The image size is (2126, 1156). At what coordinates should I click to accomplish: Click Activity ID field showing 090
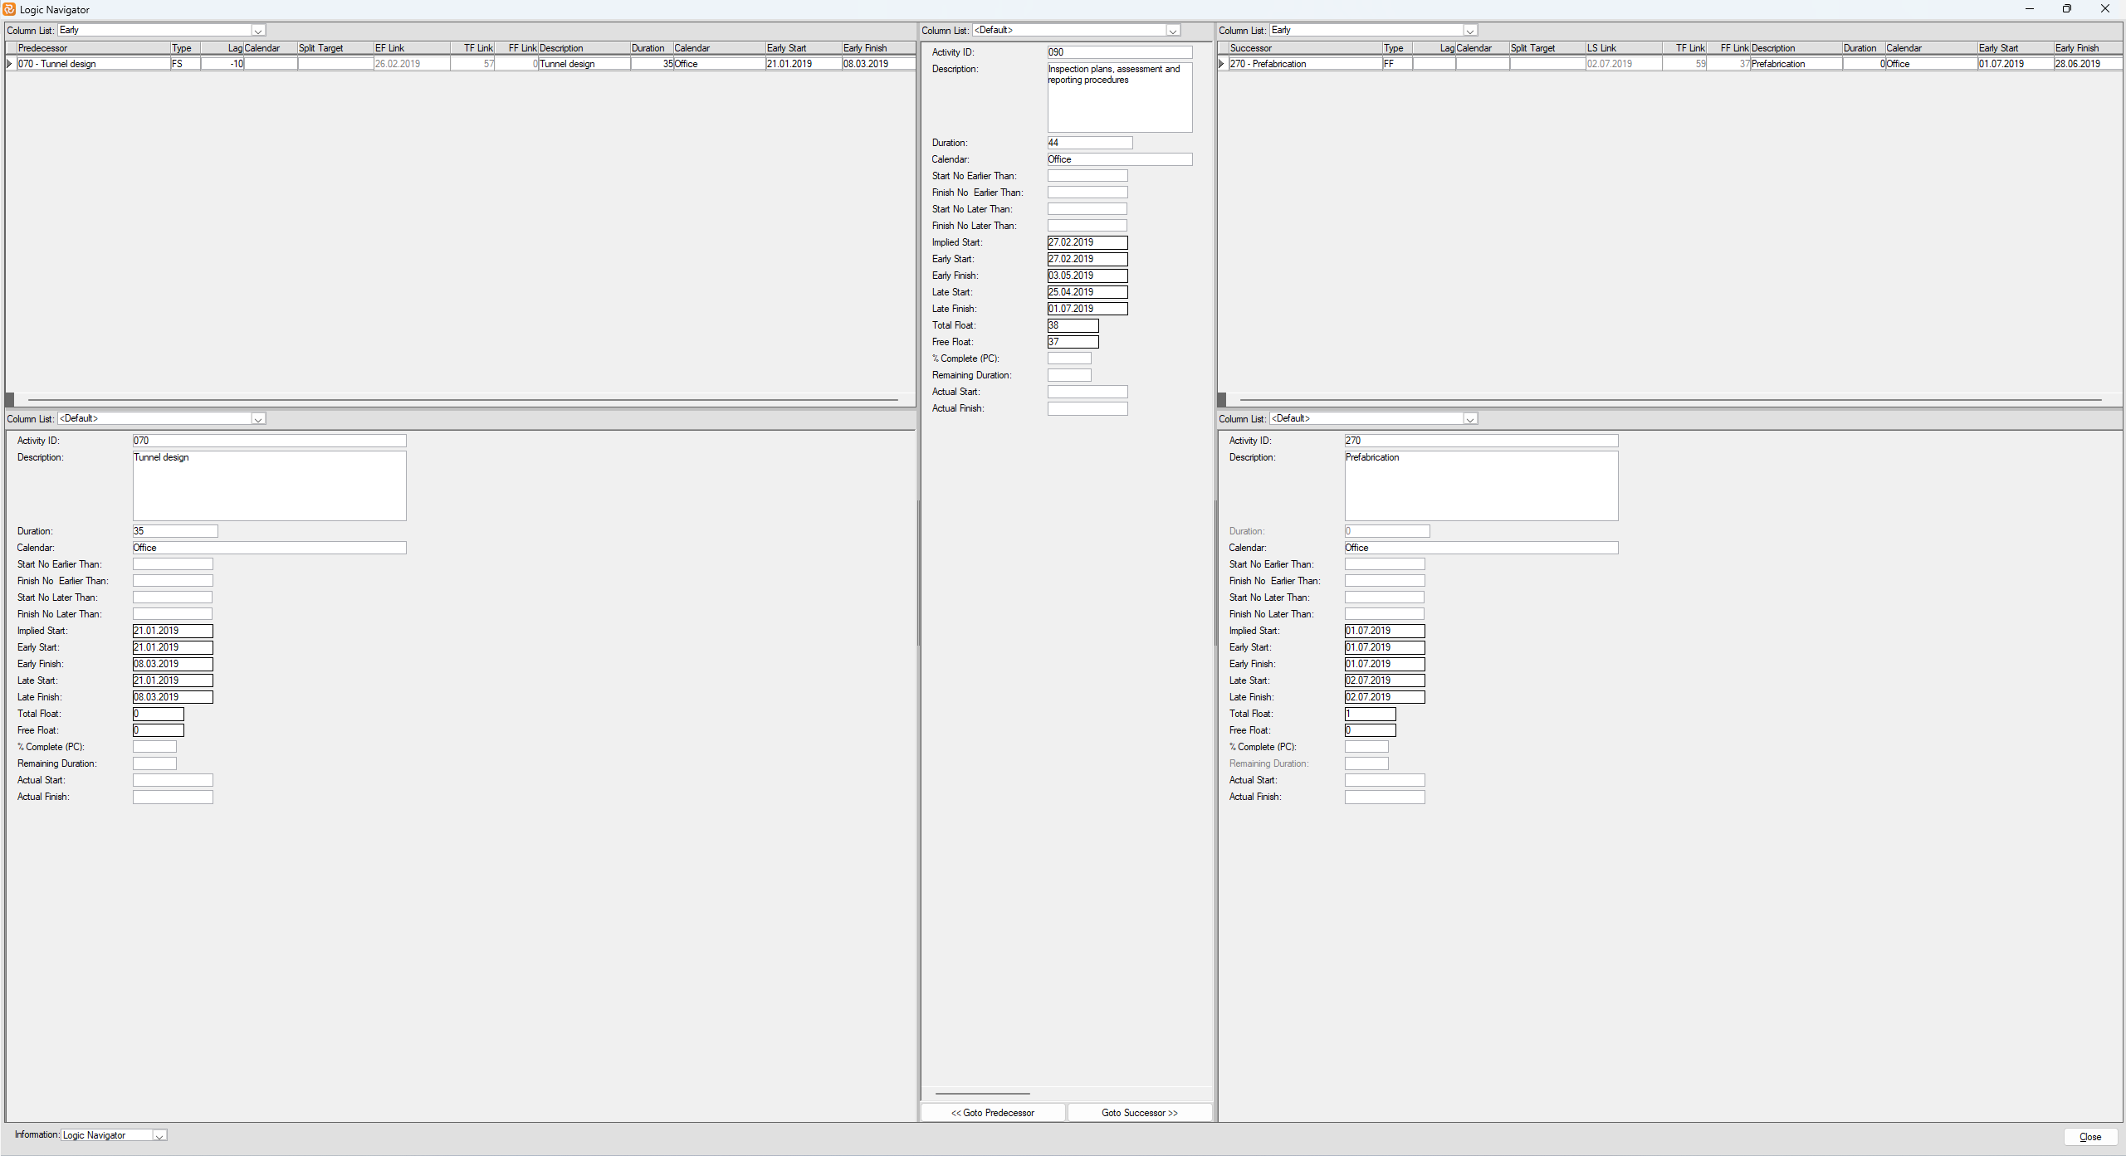coord(1120,52)
